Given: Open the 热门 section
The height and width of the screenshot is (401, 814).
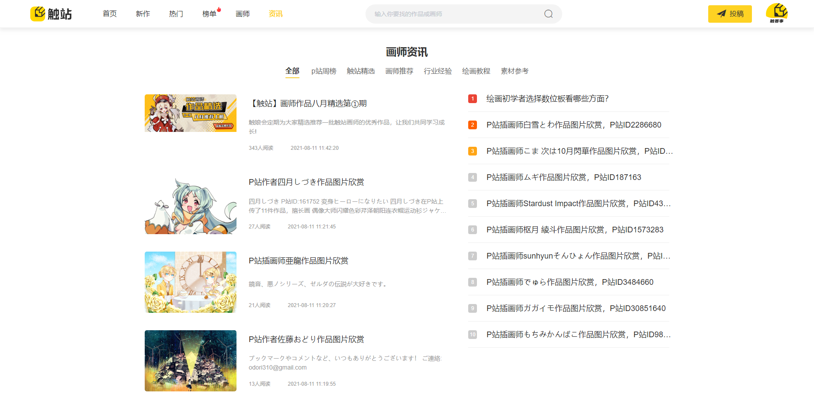Looking at the screenshot, I should 176,14.
